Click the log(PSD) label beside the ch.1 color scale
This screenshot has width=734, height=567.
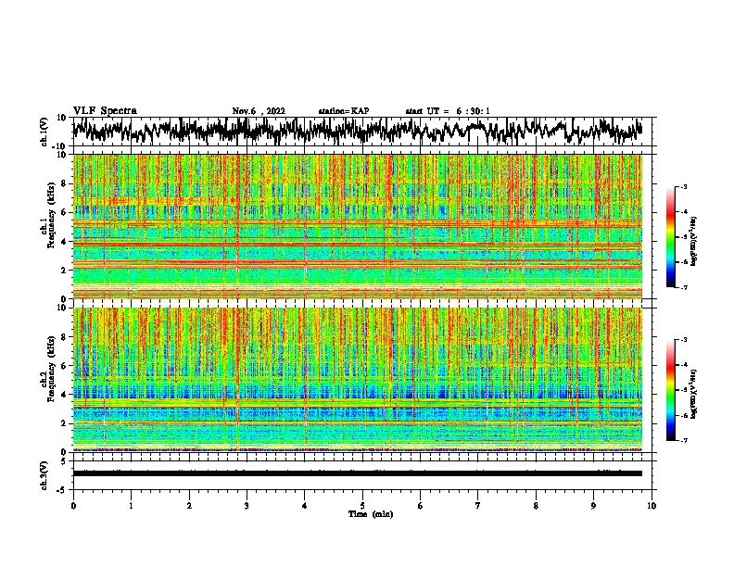click(693, 242)
